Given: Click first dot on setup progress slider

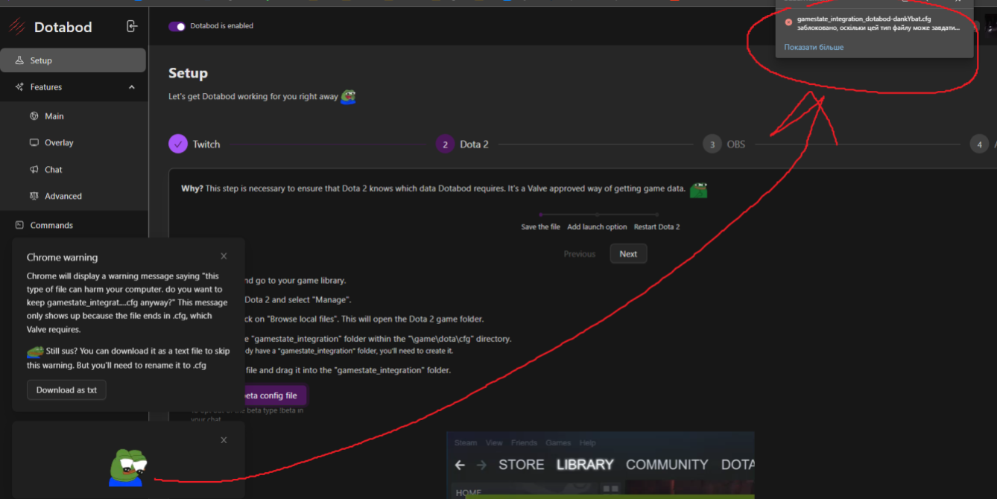Looking at the screenshot, I should [x=541, y=215].
